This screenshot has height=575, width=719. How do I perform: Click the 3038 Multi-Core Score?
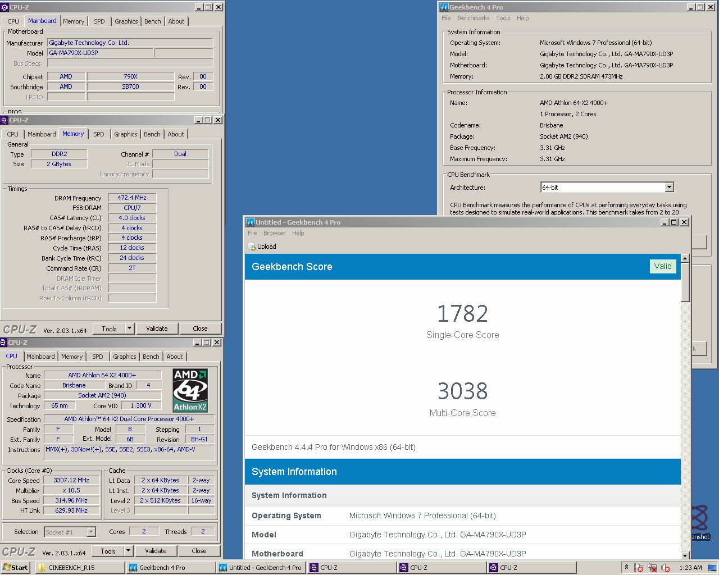pos(462,391)
